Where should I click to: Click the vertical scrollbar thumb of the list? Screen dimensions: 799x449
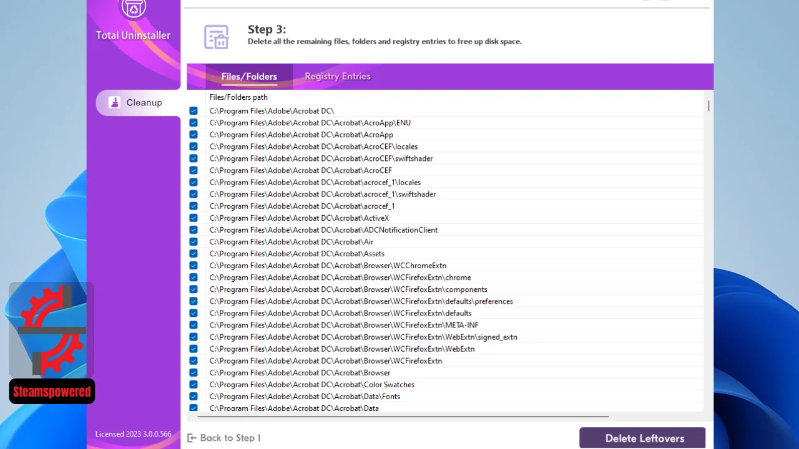[708, 105]
